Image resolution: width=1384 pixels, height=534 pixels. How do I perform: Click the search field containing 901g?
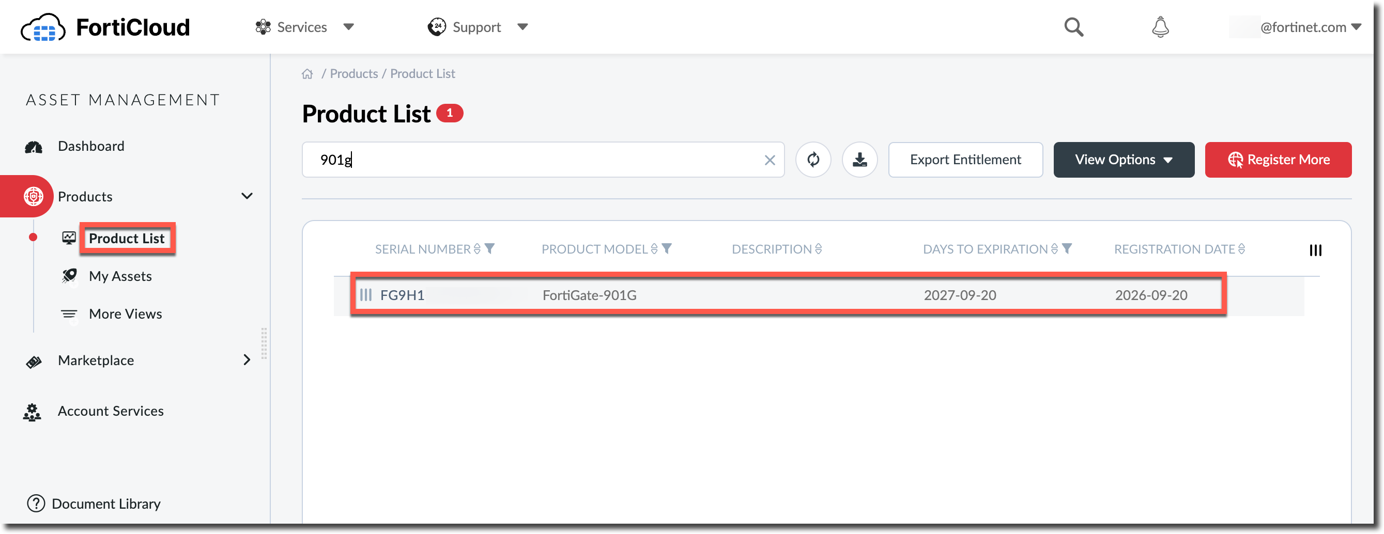(x=543, y=160)
